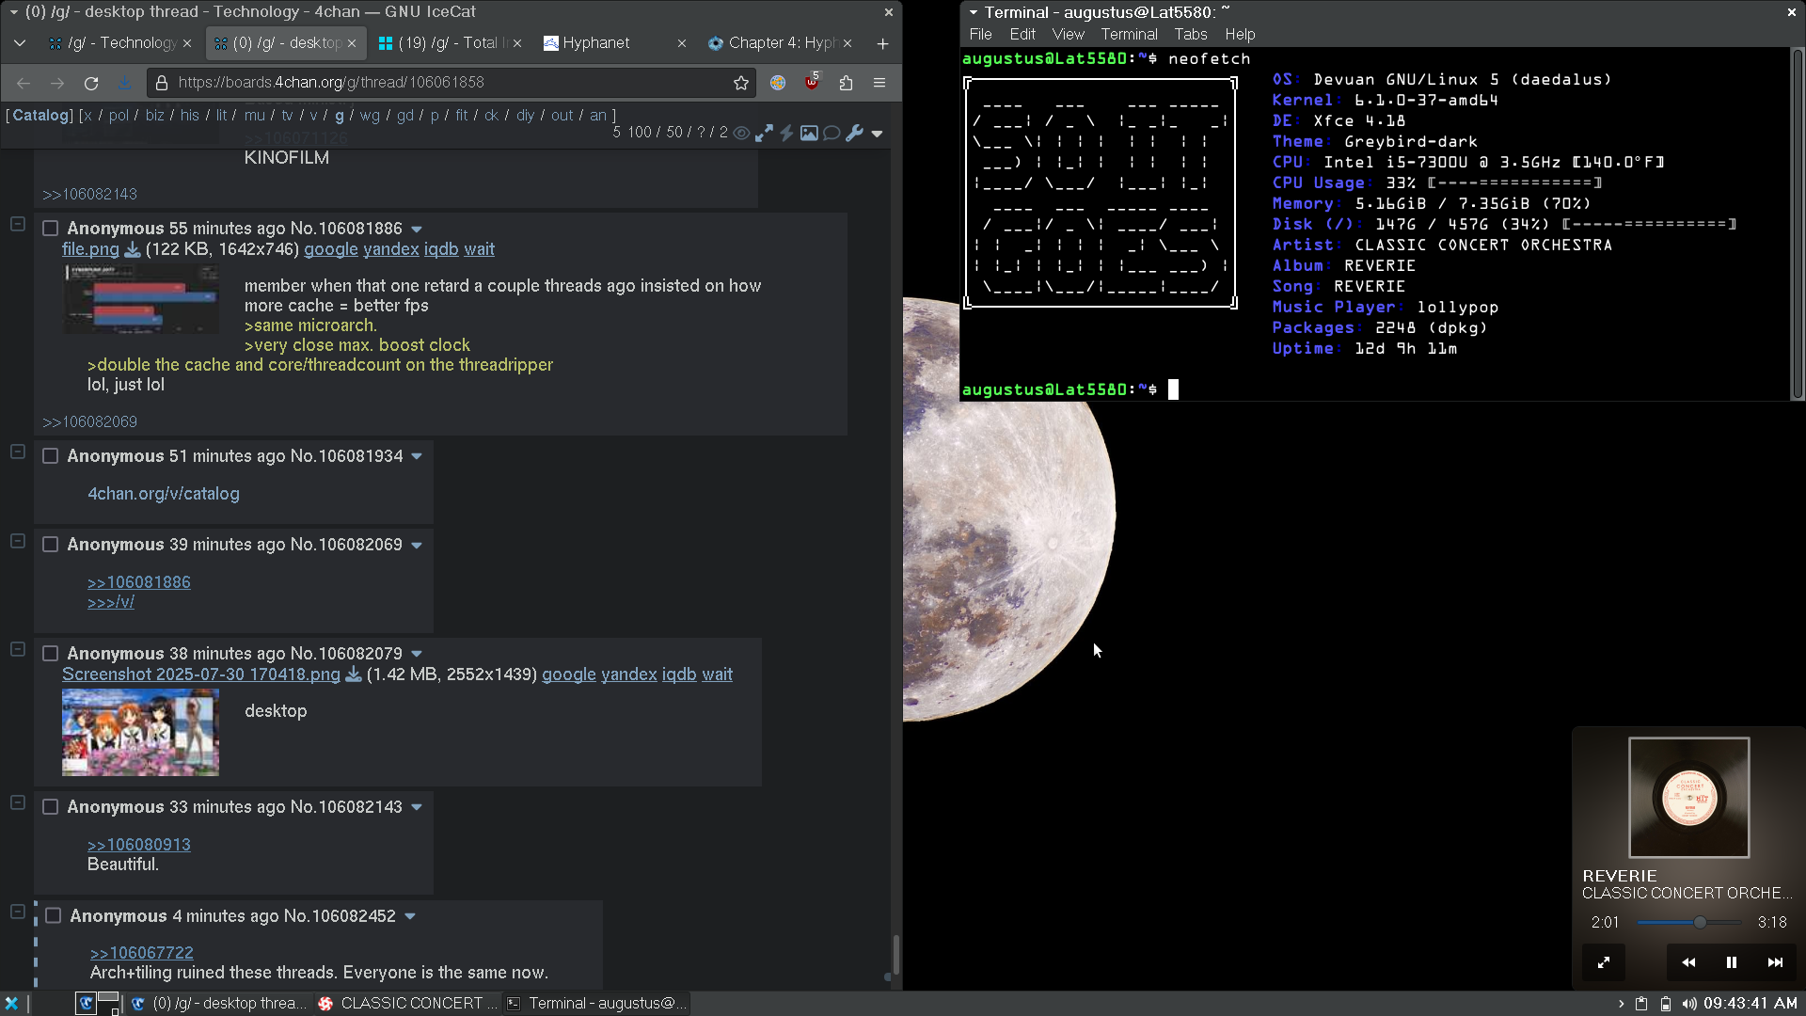Open a new browser tab

(882, 43)
